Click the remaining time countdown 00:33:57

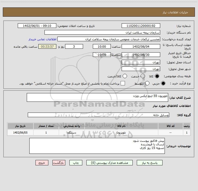click(47, 46)
